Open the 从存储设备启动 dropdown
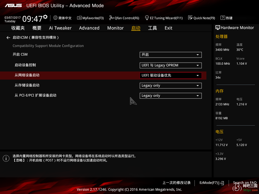 pyautogui.click(x=171, y=86)
